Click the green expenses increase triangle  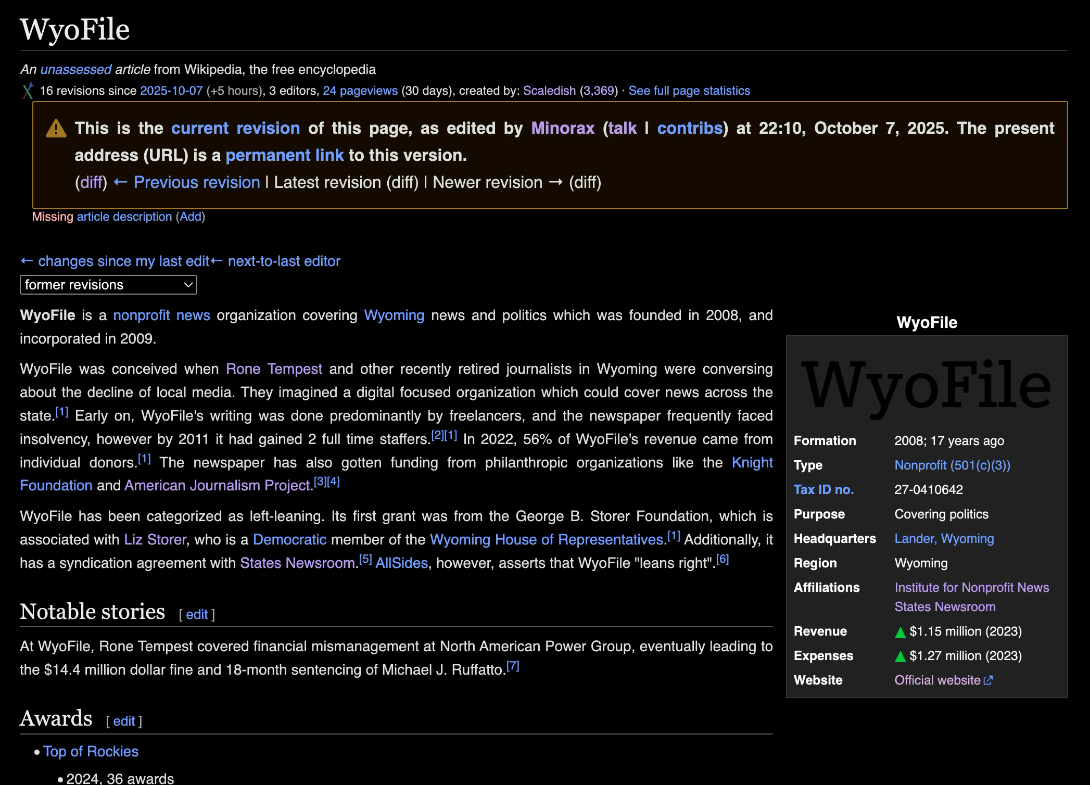click(x=900, y=656)
